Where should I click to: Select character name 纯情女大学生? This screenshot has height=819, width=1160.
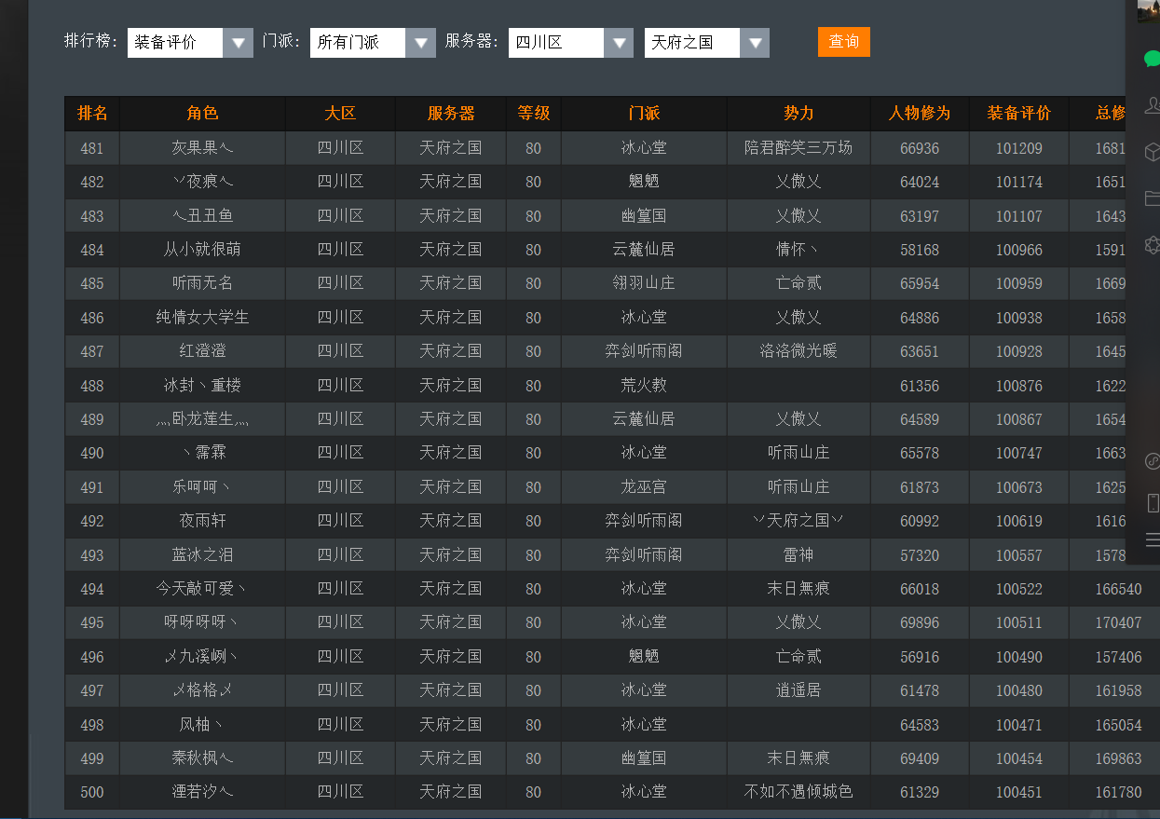click(x=202, y=318)
